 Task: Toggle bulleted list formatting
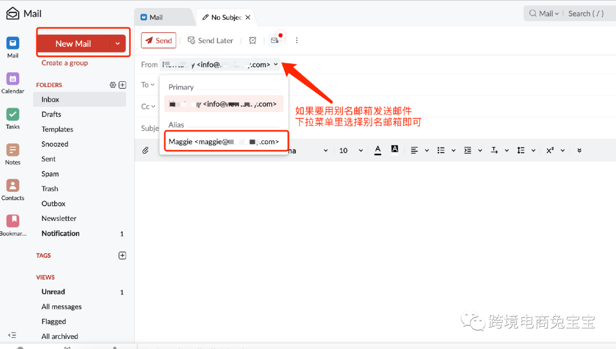440,150
